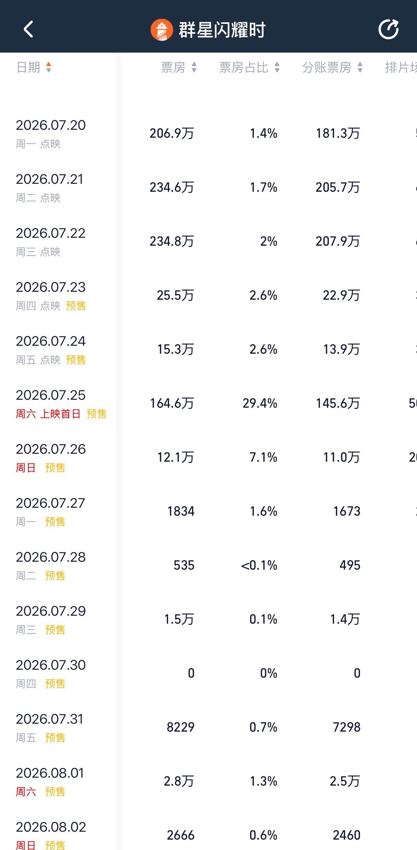Tap the 164.6万 box office value

172,403
